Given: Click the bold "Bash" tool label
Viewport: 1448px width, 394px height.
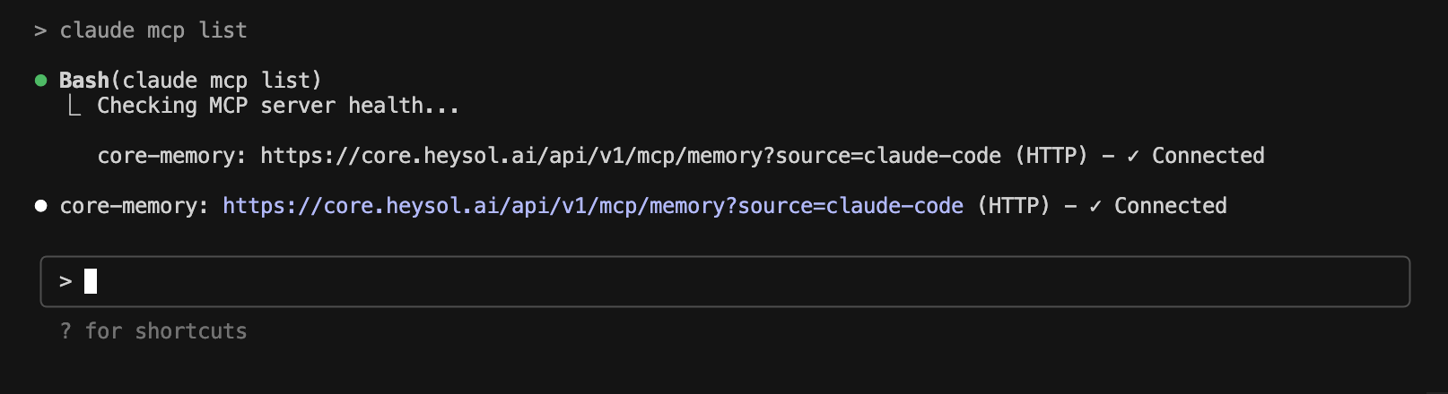Looking at the screenshot, I should click(x=83, y=81).
